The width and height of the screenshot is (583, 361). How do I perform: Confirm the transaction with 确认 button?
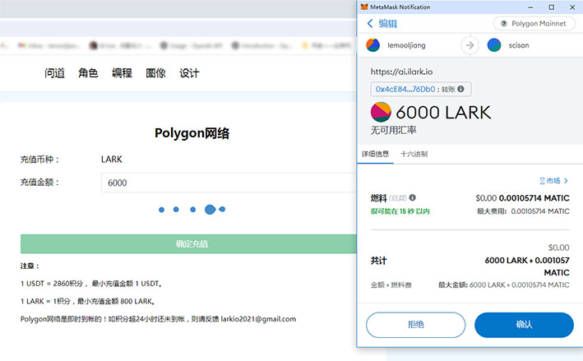pos(525,325)
